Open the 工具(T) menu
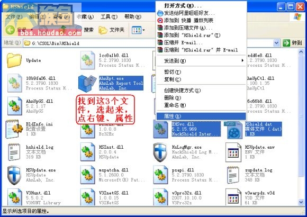307x217 pixels. coord(109,17)
